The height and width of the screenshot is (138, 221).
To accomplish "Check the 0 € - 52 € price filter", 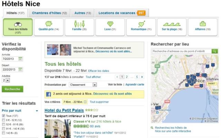I will pyautogui.click(x=3, y=120).
